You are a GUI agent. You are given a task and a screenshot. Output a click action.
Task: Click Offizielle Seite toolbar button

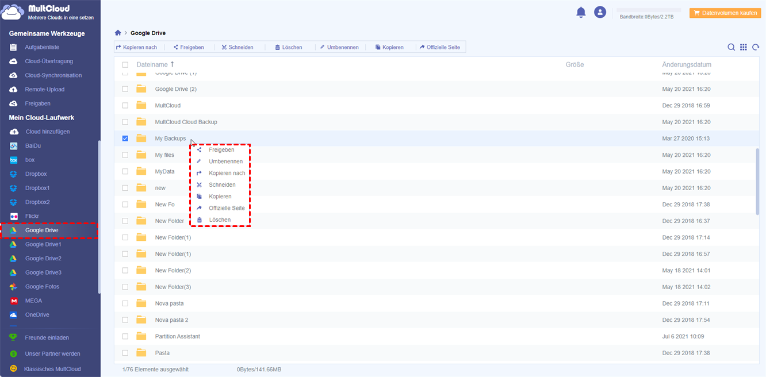[440, 47]
